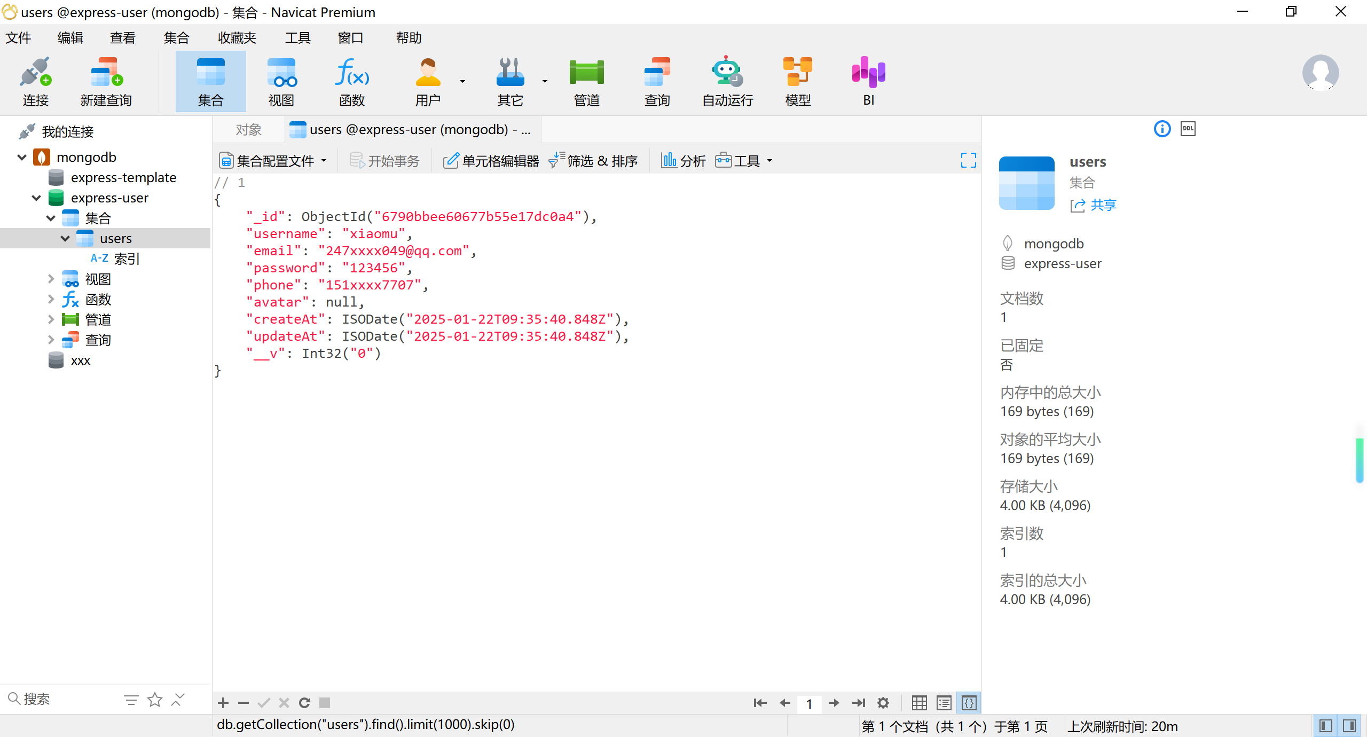This screenshot has height=737, width=1367.
Task: Collapse the express-user database node
Action: 36,198
